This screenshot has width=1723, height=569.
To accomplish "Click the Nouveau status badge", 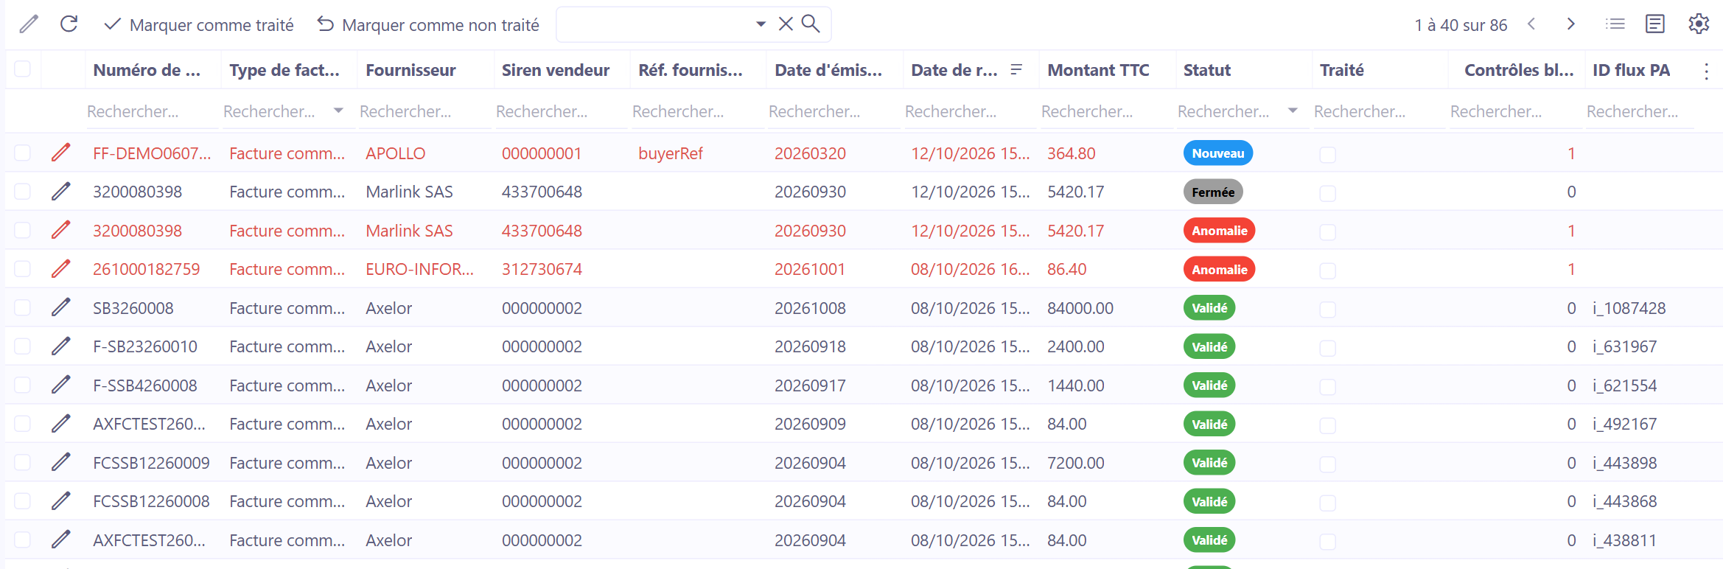I will click(x=1217, y=153).
